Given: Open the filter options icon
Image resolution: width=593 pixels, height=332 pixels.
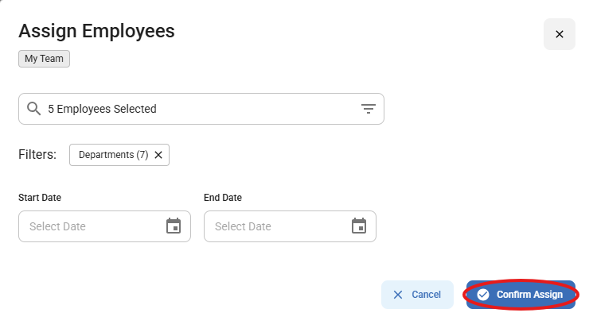Looking at the screenshot, I should tap(368, 109).
